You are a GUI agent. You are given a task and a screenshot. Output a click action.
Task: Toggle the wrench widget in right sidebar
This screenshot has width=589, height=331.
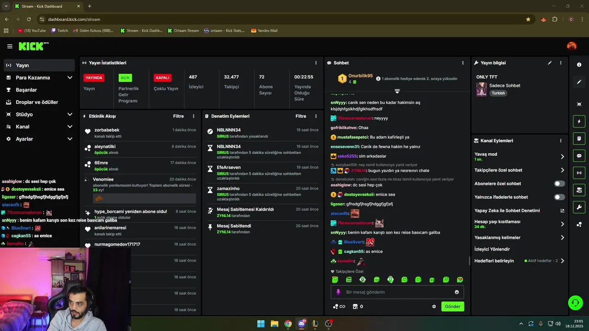(x=579, y=207)
